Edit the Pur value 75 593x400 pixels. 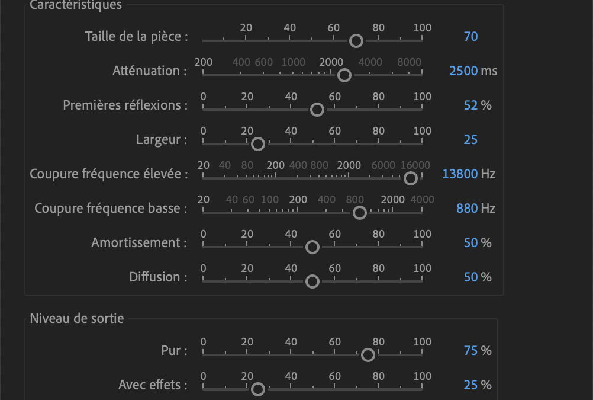tap(471, 351)
